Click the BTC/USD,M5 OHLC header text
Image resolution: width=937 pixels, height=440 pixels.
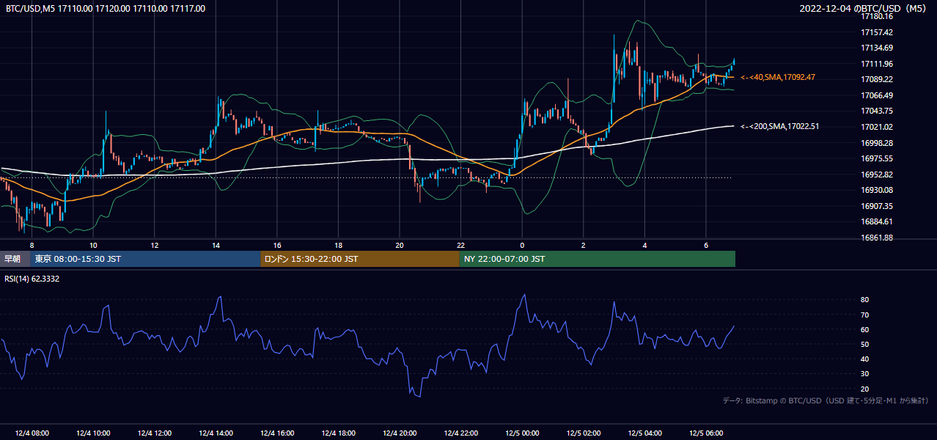pyautogui.click(x=106, y=9)
